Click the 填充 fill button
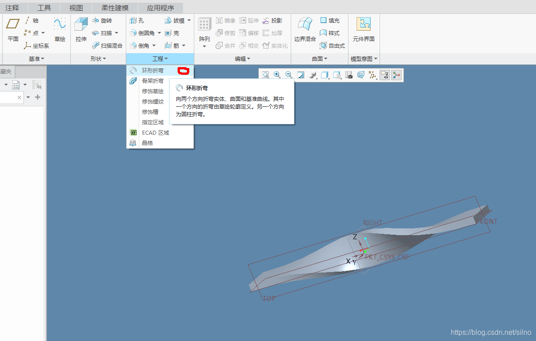 pyautogui.click(x=330, y=21)
